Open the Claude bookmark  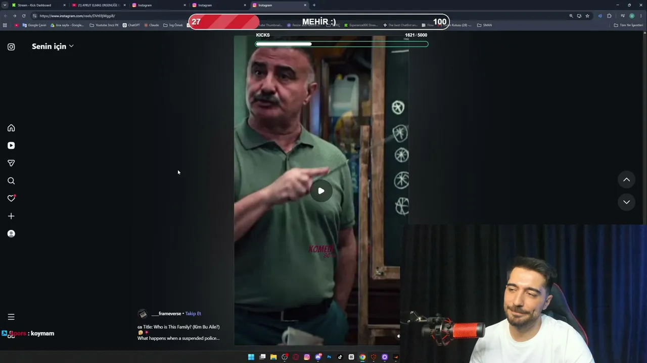tap(152, 25)
